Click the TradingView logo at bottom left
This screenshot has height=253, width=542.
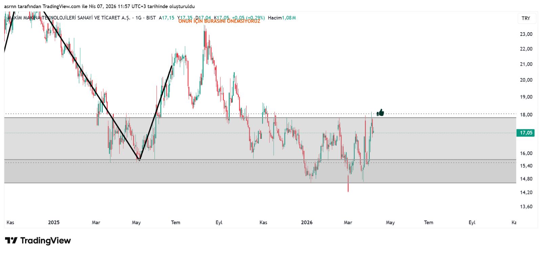tap(38, 240)
